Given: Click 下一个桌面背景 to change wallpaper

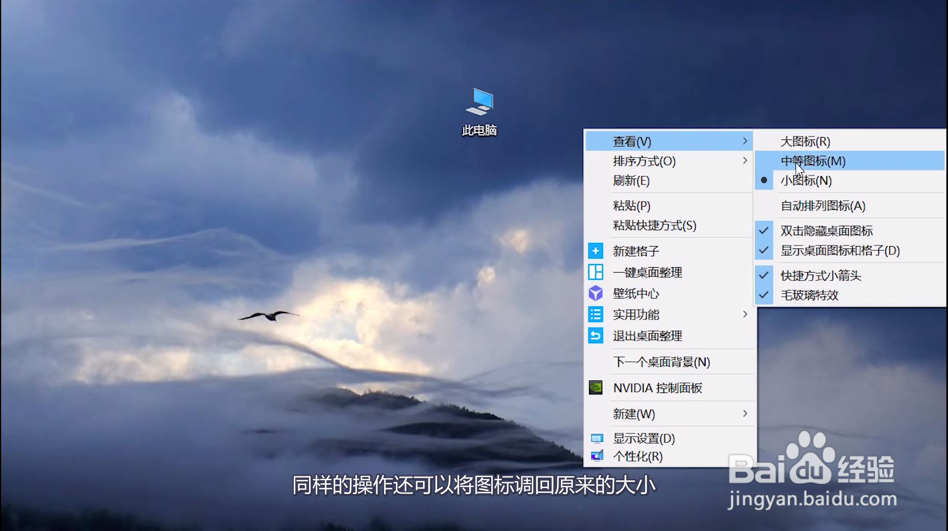Looking at the screenshot, I should tap(660, 361).
